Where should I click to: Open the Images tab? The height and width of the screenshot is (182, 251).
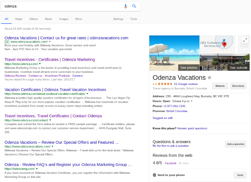pos(64,19)
